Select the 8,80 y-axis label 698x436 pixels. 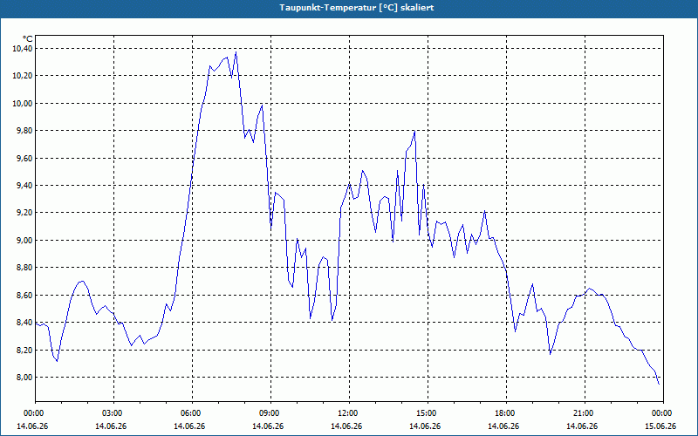(x=25, y=268)
